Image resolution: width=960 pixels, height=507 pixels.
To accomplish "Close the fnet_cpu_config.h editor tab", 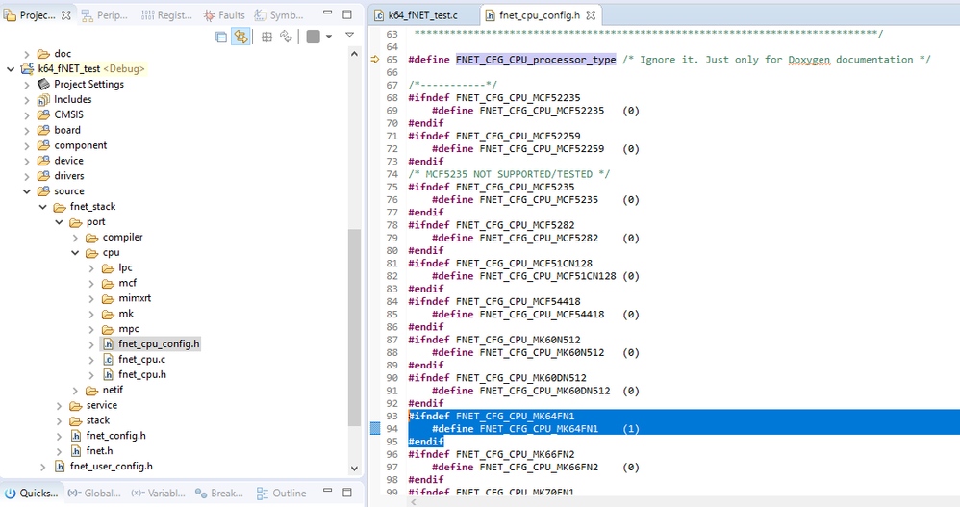I will pos(591,15).
